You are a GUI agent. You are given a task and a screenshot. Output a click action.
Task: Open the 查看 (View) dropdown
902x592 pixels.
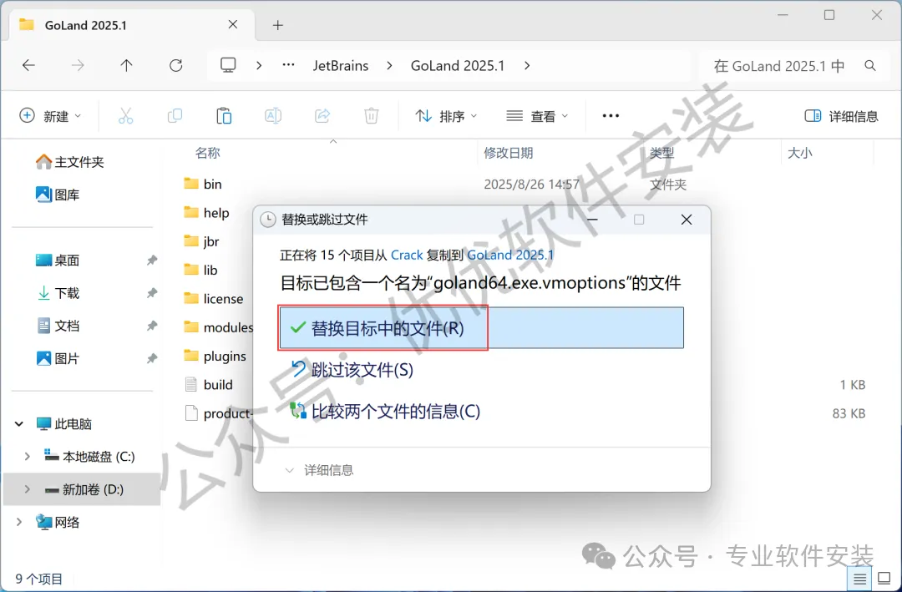537,116
